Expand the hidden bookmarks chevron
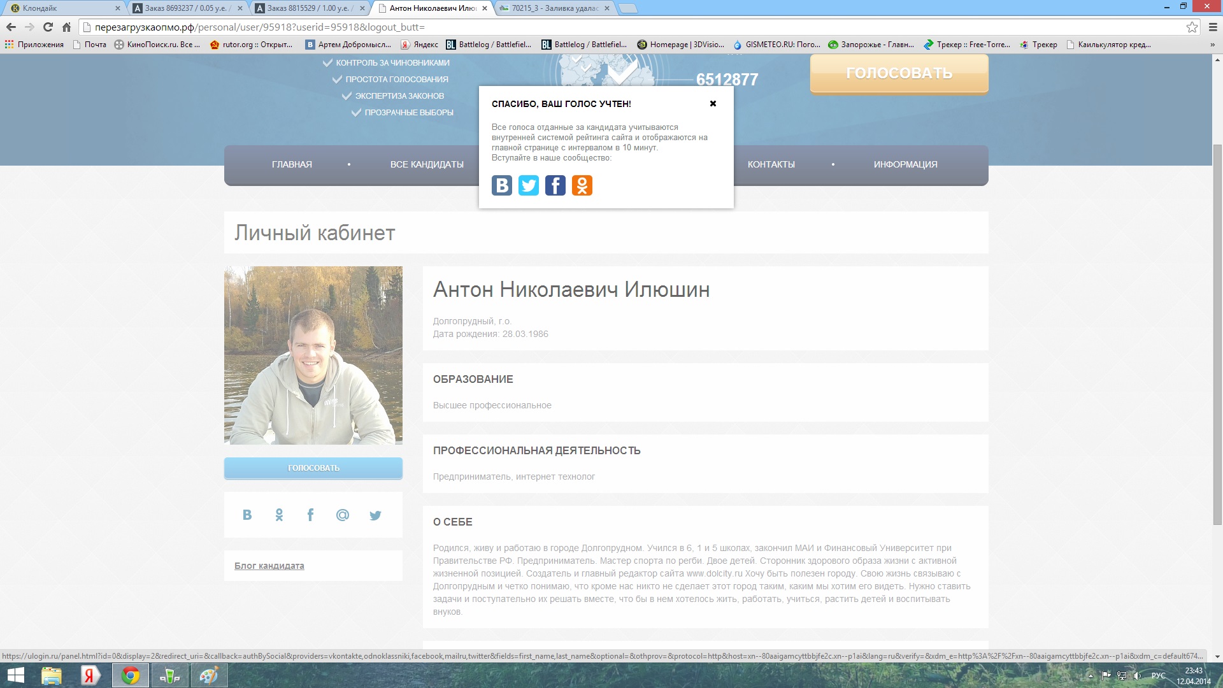1223x688 pixels. coord(1212,45)
